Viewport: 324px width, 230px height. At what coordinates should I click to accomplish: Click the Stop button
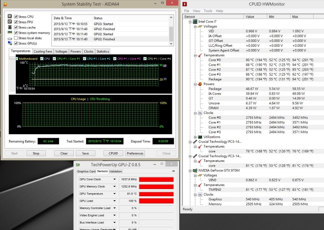pyautogui.click(x=36, y=153)
